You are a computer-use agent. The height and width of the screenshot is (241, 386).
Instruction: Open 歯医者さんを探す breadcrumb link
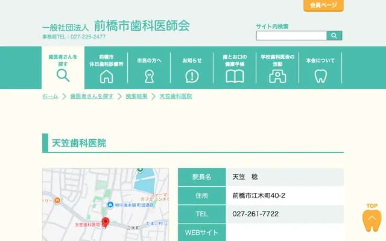coord(92,96)
